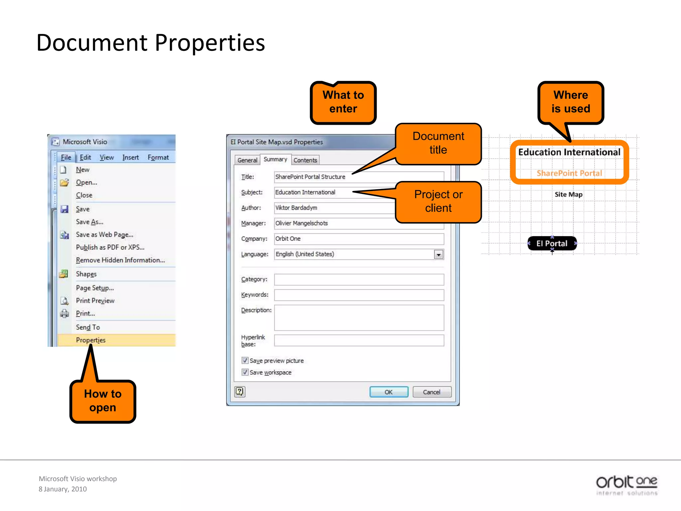The width and height of the screenshot is (681, 511).
Task: Switch to the General tab
Action: [247, 160]
